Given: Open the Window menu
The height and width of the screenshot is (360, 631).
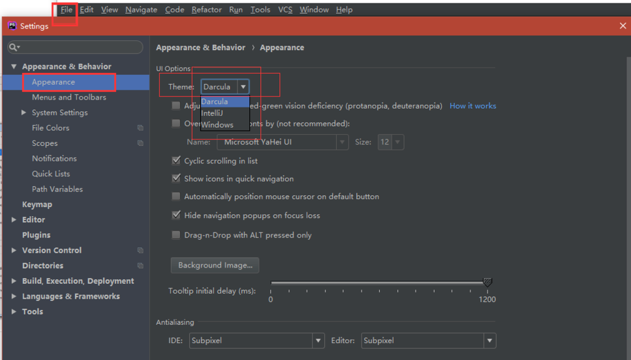Looking at the screenshot, I should click(x=315, y=10).
